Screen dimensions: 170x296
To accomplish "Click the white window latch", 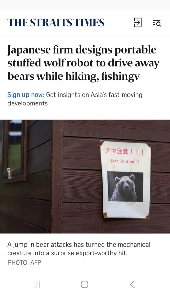I will click(x=8, y=173).
